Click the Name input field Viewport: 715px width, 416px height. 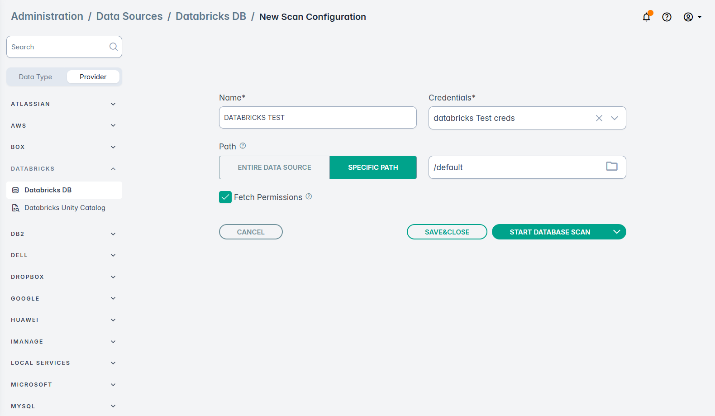pos(318,118)
